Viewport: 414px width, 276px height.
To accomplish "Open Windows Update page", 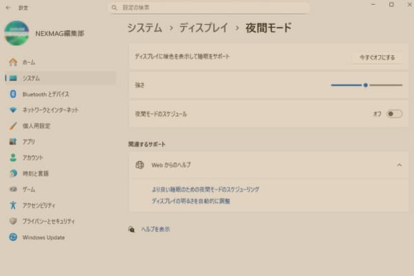I will [x=60, y=237].
